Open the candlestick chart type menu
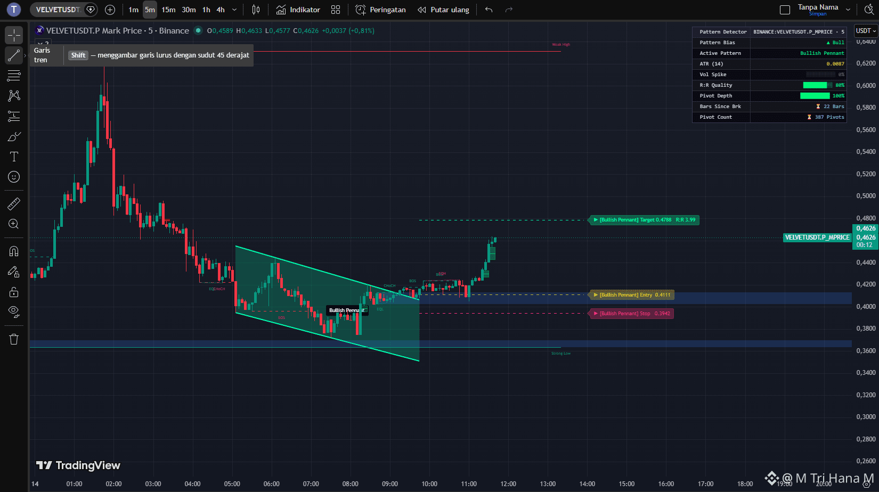 click(256, 10)
